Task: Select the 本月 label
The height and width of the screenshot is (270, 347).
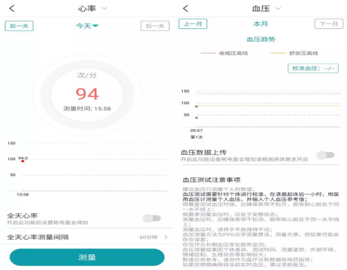Action: pyautogui.click(x=261, y=23)
